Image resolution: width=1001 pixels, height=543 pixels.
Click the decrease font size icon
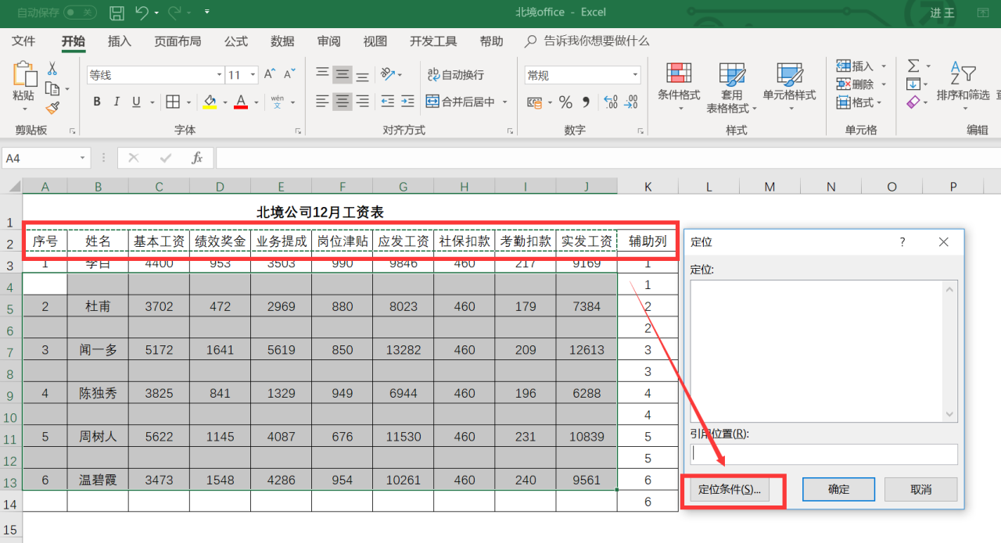pos(289,74)
